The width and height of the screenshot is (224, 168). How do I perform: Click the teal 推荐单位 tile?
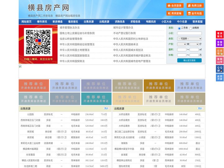pyautogui.click(x=96, y=99)
